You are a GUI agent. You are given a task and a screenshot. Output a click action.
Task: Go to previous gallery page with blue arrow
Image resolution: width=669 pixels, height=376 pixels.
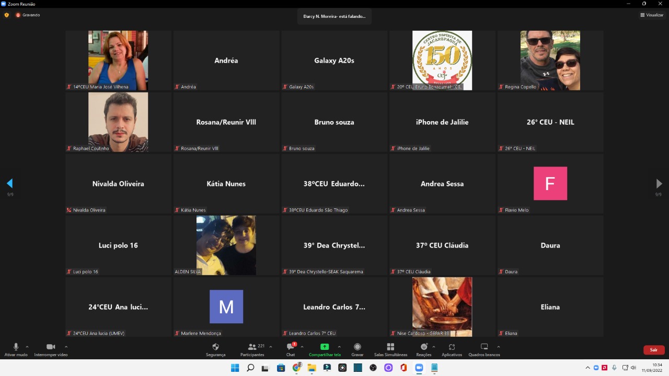9,183
